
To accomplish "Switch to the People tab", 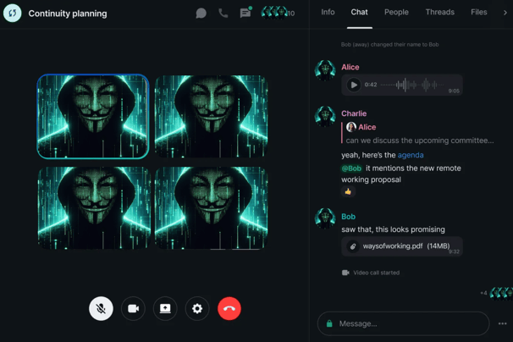I will pos(396,12).
